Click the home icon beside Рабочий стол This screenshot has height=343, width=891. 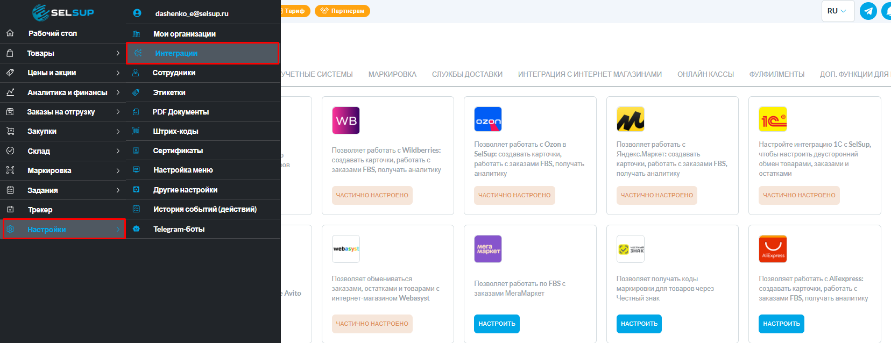(x=10, y=33)
